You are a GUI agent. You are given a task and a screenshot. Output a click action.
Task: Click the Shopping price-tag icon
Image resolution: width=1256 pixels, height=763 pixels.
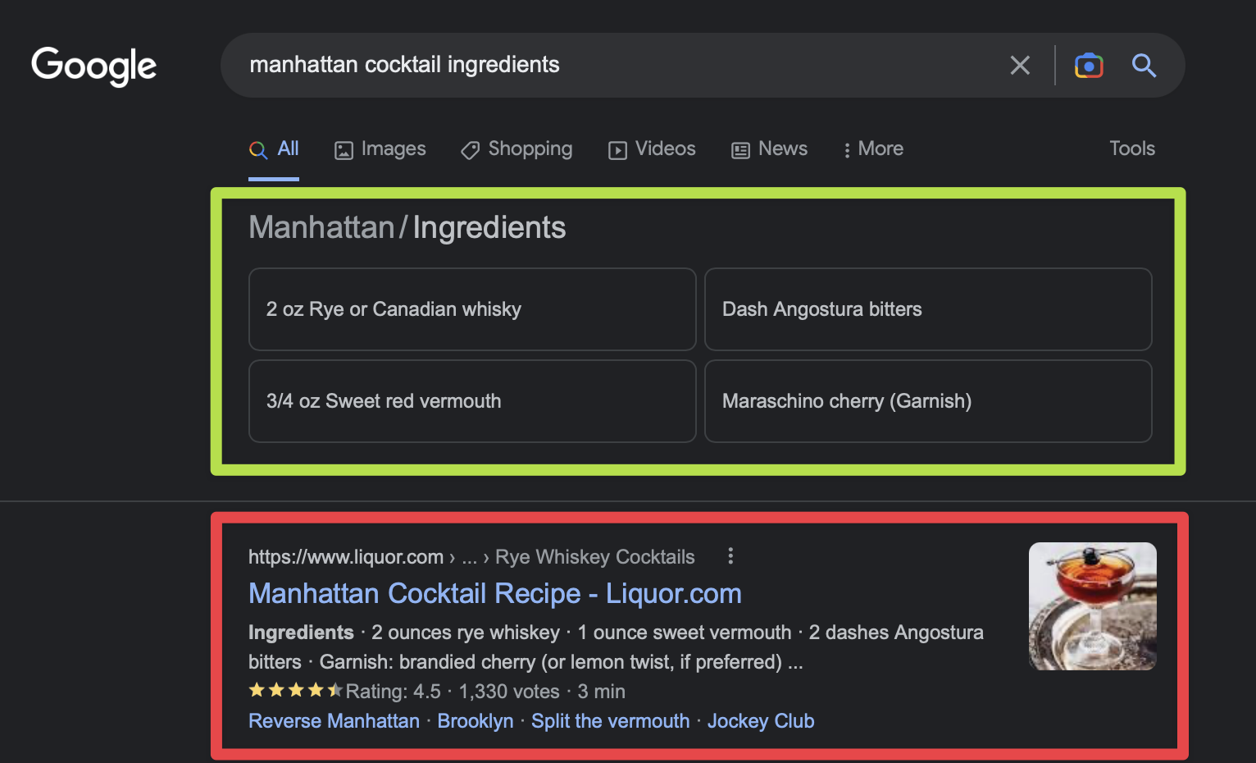[x=470, y=150]
